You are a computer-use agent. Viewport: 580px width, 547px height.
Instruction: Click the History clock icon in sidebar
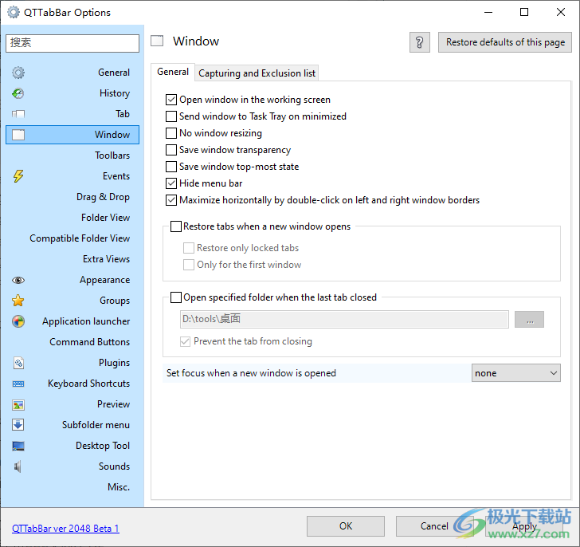[18, 93]
